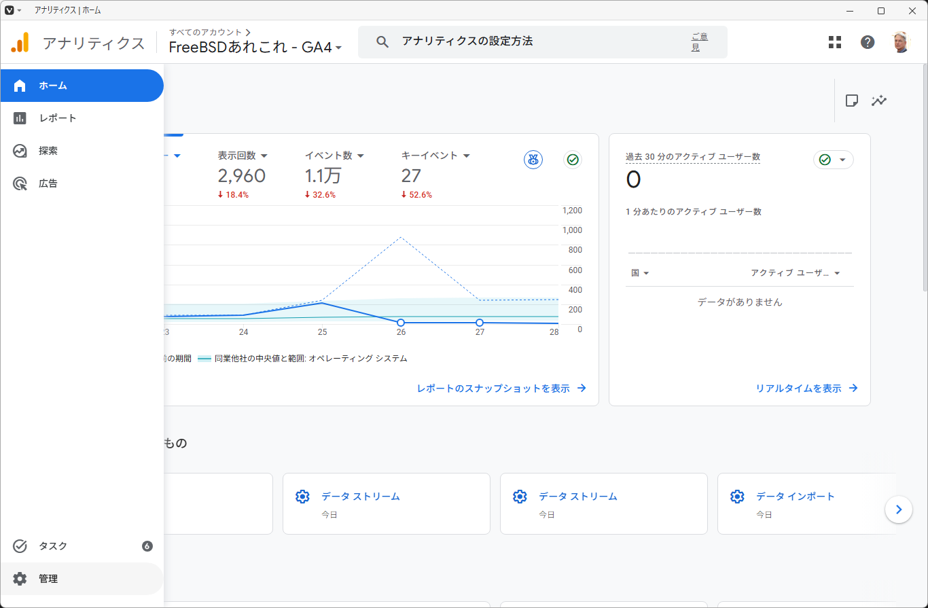
Task: Click the user profile avatar
Action: pos(900,42)
